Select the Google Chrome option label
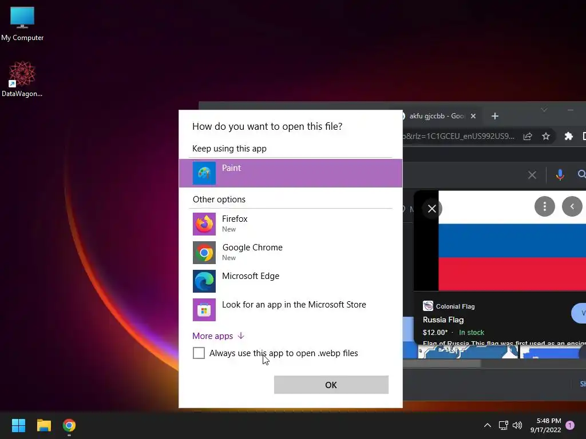The height and width of the screenshot is (439, 586). 252,248
